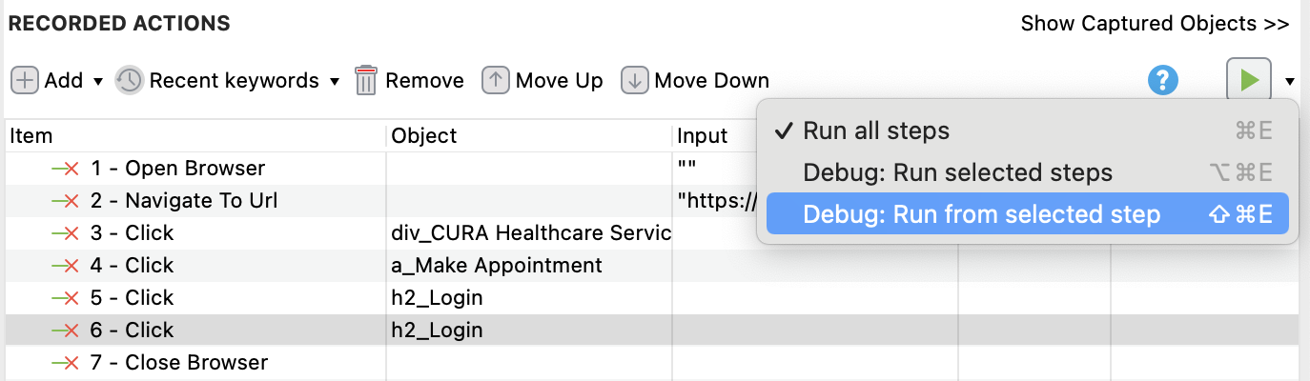The width and height of the screenshot is (1310, 381).
Task: Click the a_Make Appointment object cell
Action: 497,266
